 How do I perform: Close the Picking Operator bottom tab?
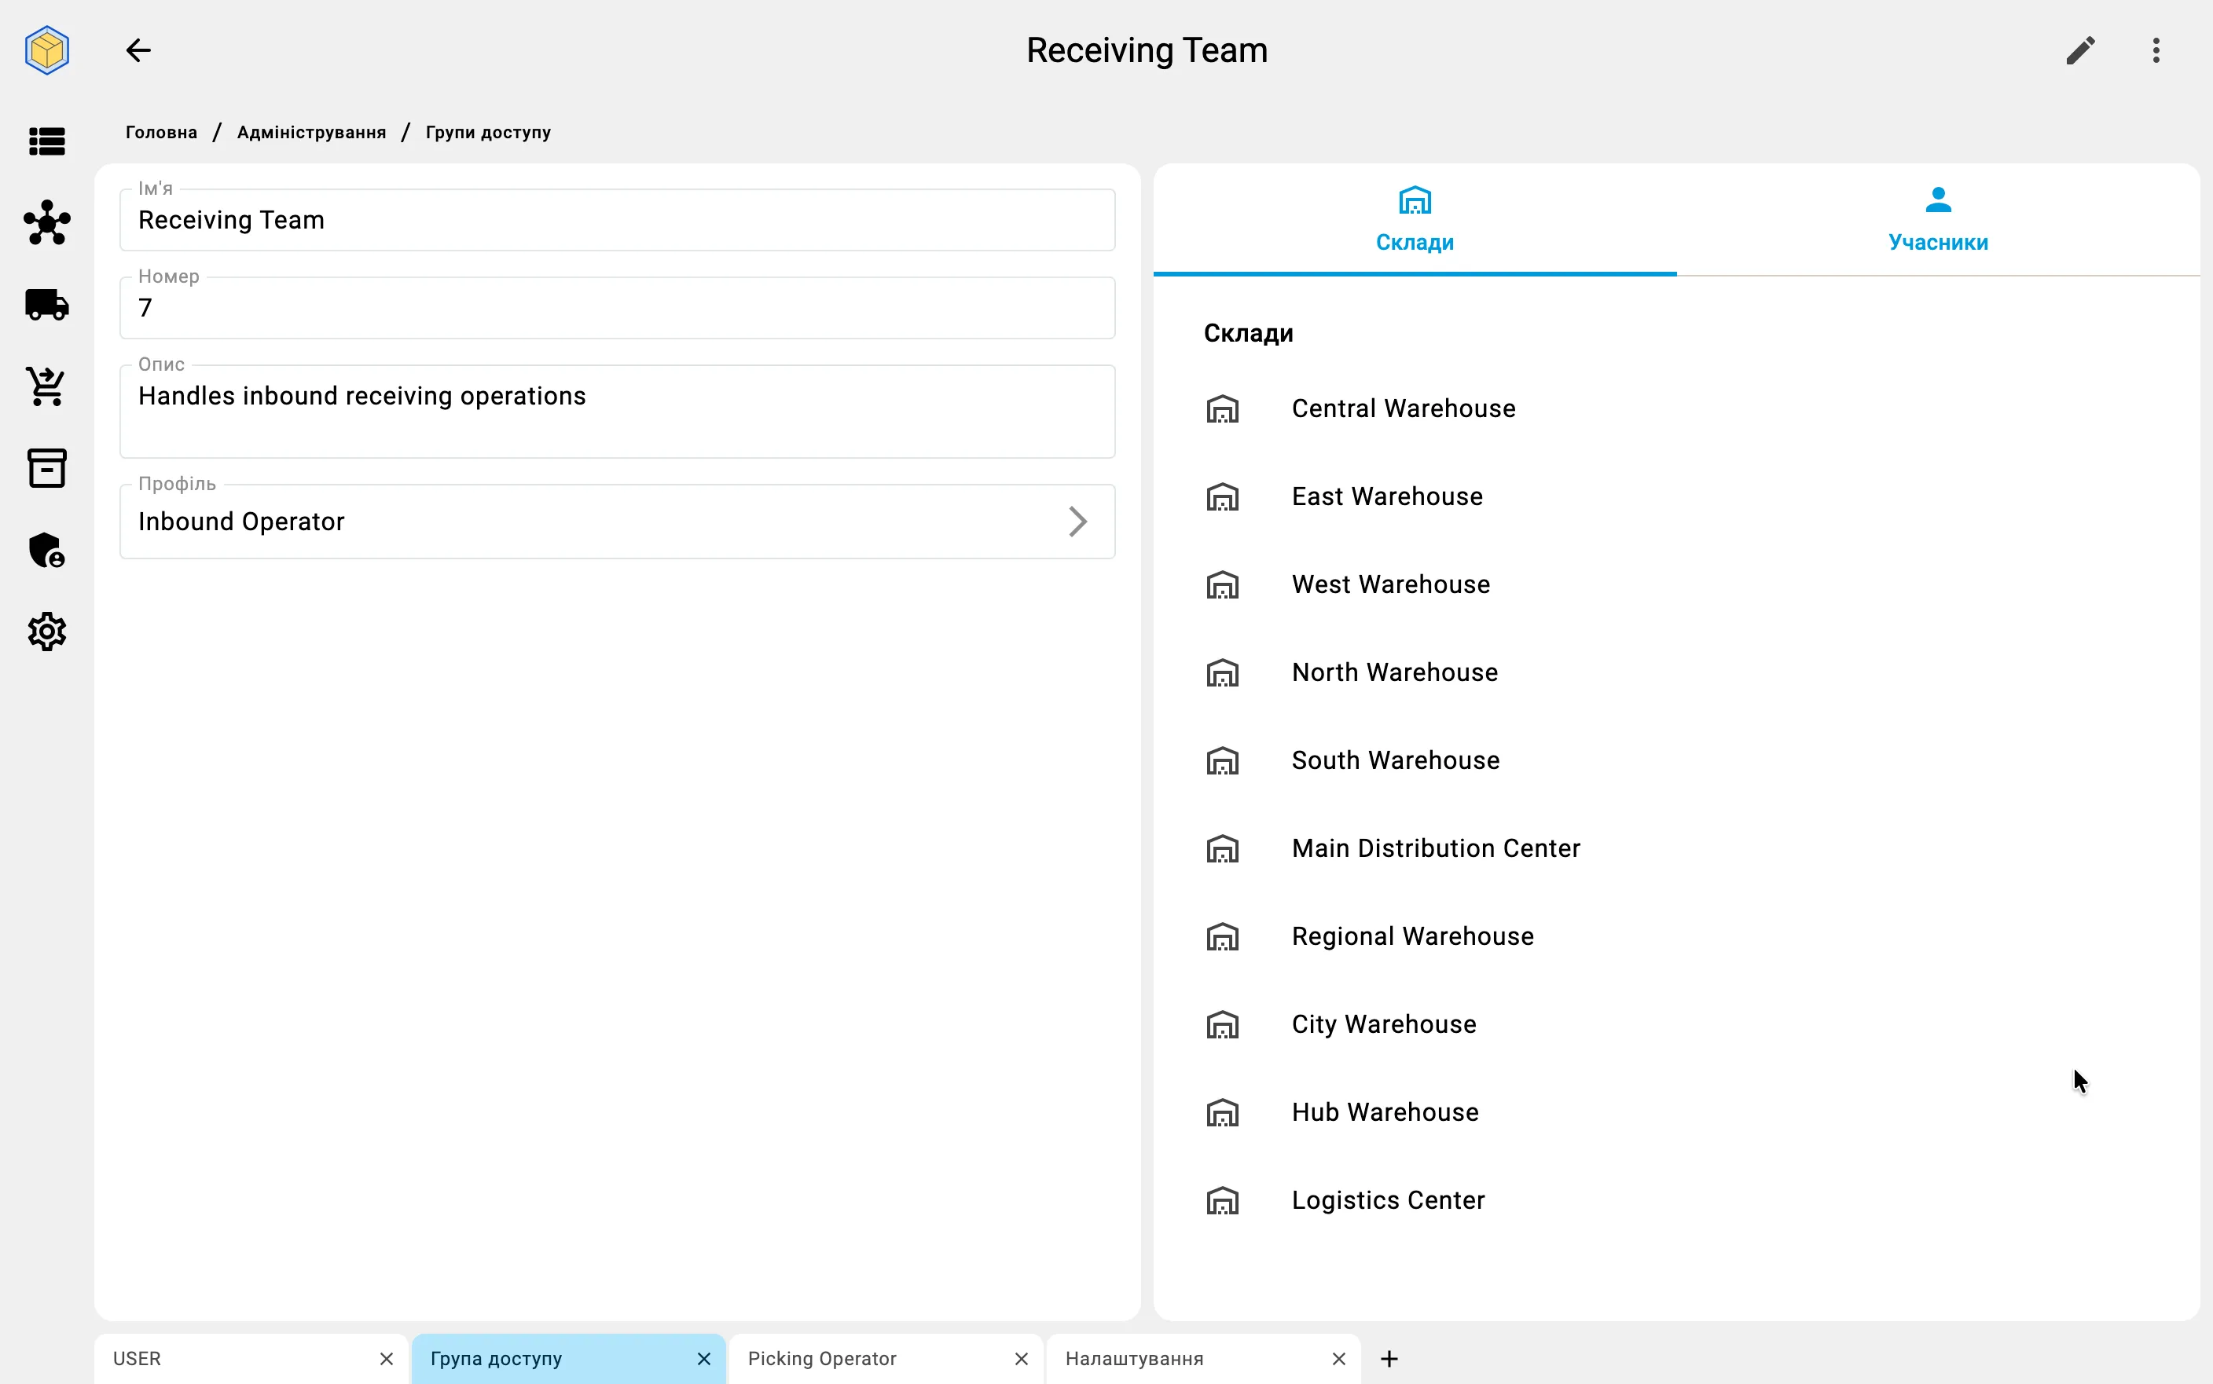tap(1021, 1360)
